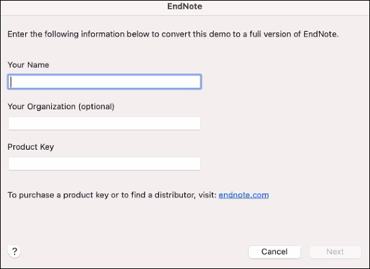Screen dimensions: 370x269
Task: Click into the Product Key field
Action: 105,164
